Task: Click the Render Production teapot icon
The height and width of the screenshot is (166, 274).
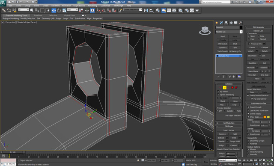Action: (197, 10)
